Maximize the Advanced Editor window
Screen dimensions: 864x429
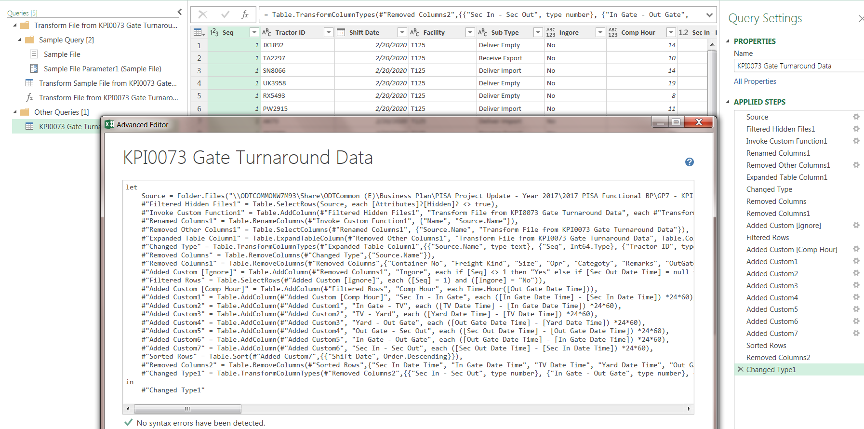(x=676, y=122)
